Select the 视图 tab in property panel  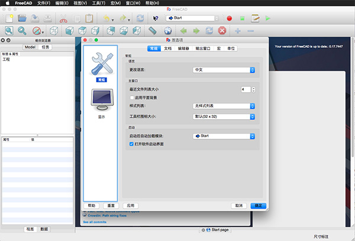click(x=30, y=229)
